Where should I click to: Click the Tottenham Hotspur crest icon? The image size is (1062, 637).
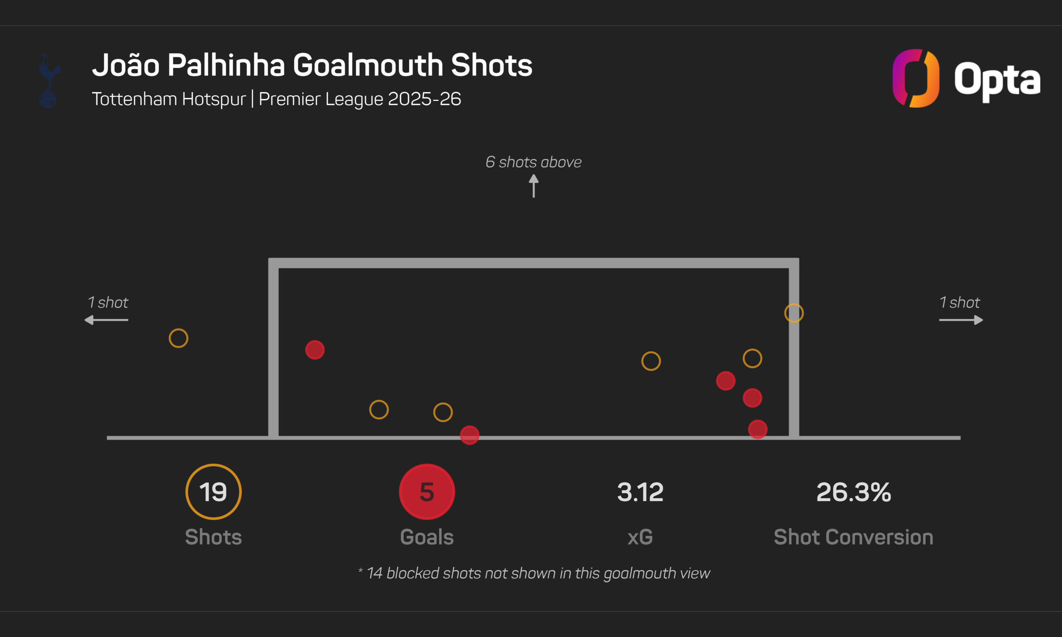point(49,81)
